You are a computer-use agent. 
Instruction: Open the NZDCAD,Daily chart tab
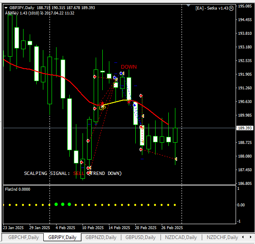pyautogui.click(x=181, y=237)
